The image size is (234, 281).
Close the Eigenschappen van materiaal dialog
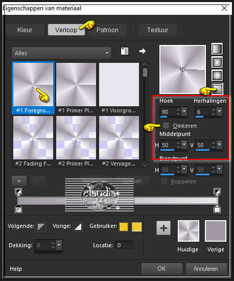[224, 8]
